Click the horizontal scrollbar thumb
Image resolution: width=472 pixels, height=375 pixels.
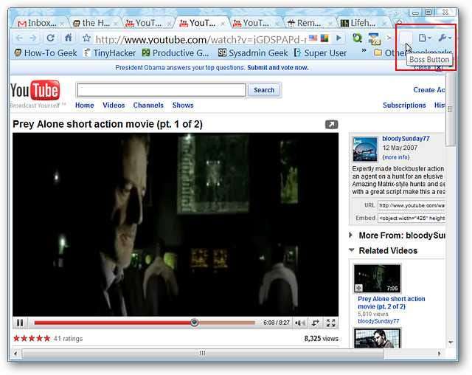(x=203, y=353)
